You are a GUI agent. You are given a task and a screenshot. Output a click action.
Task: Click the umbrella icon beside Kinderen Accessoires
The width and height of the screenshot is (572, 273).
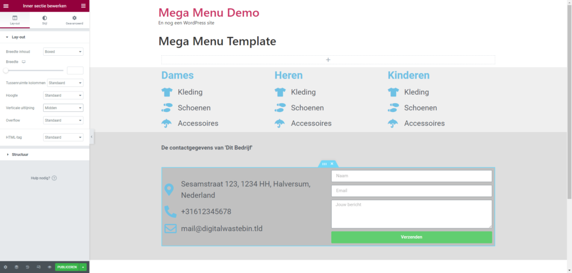[x=393, y=123]
